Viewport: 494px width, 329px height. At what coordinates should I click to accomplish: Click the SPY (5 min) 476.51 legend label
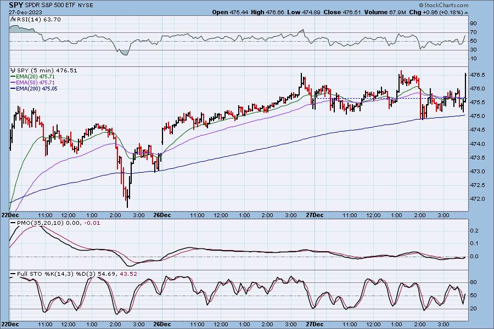point(47,71)
